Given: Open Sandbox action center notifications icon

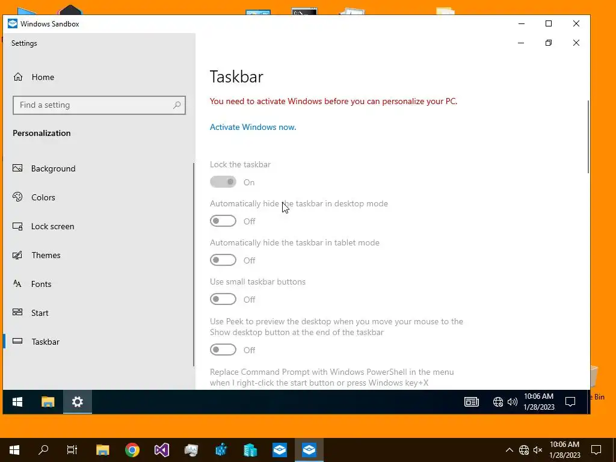Looking at the screenshot, I should pyautogui.click(x=570, y=402).
